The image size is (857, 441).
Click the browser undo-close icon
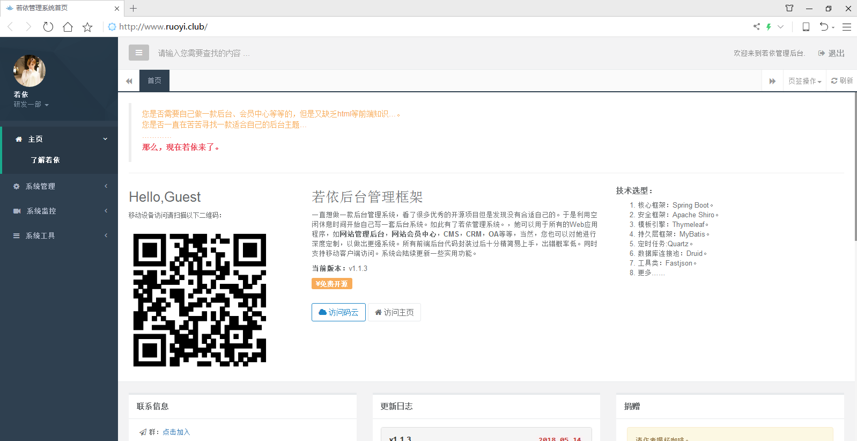[824, 27]
